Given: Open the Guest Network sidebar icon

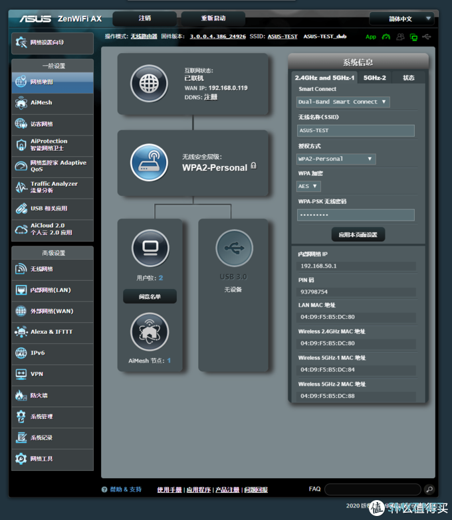Looking at the screenshot, I should pyautogui.click(x=21, y=124).
